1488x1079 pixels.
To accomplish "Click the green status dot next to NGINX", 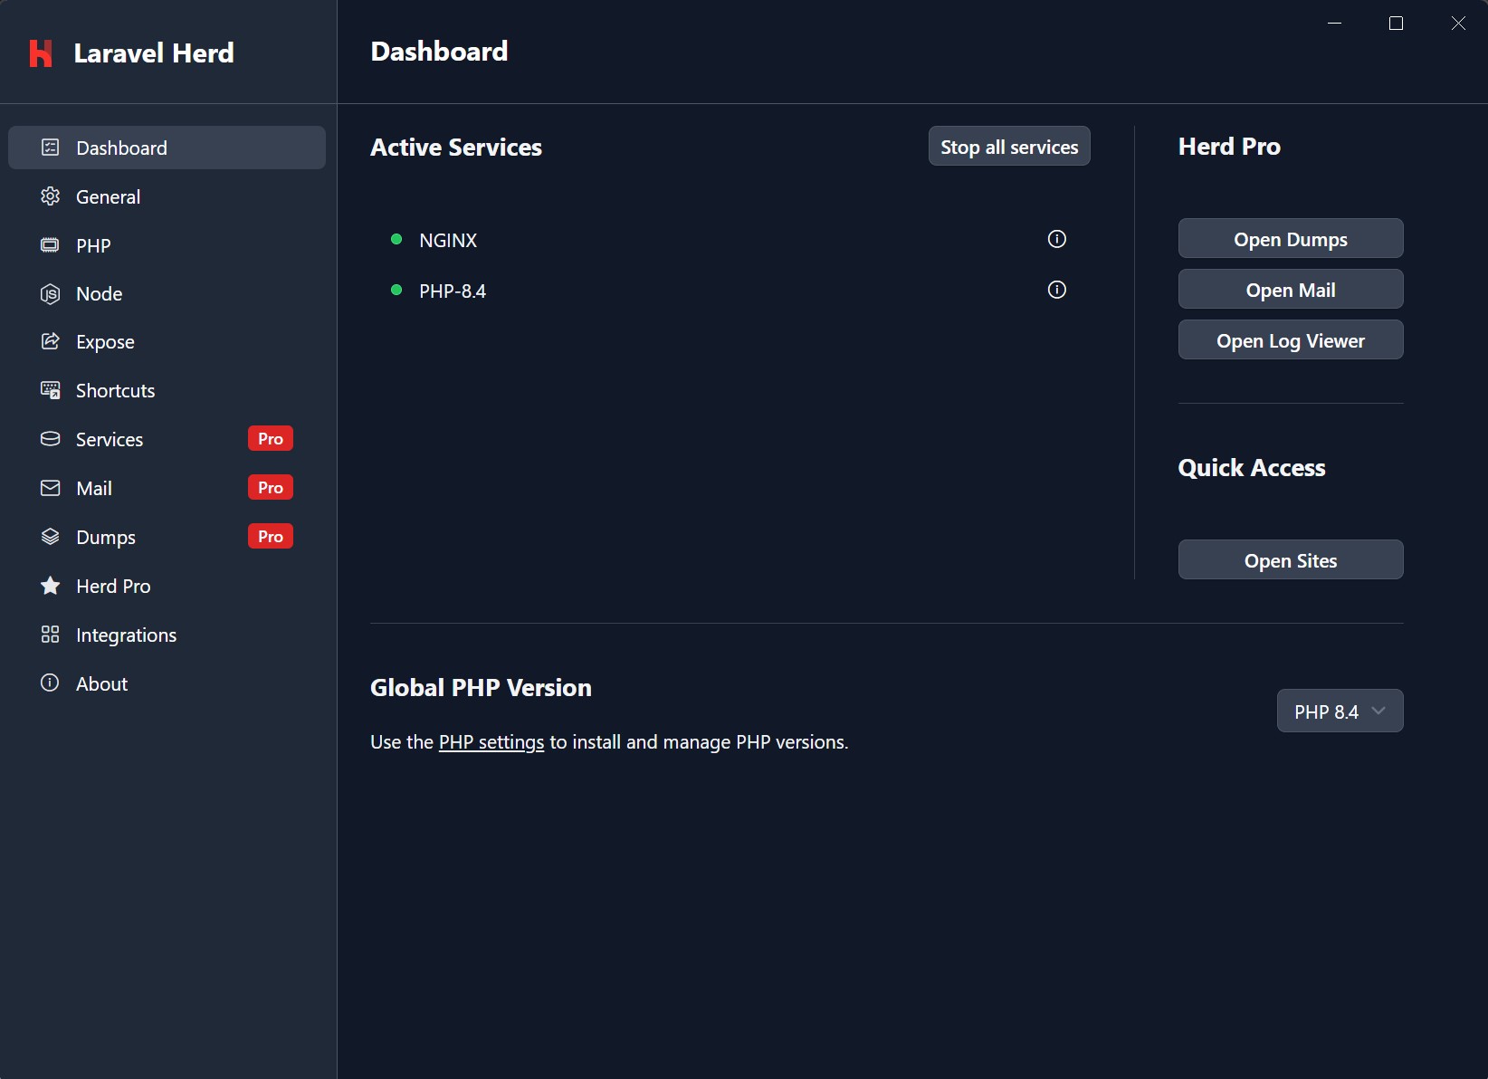I will click(396, 239).
